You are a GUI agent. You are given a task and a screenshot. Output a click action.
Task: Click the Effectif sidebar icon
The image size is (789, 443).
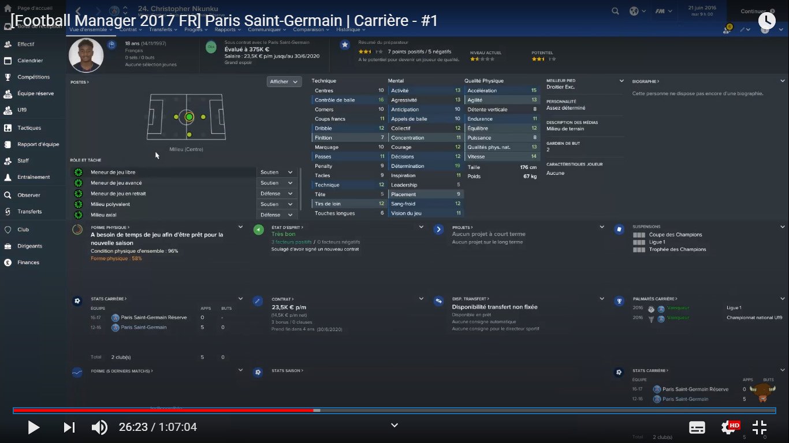coord(8,44)
